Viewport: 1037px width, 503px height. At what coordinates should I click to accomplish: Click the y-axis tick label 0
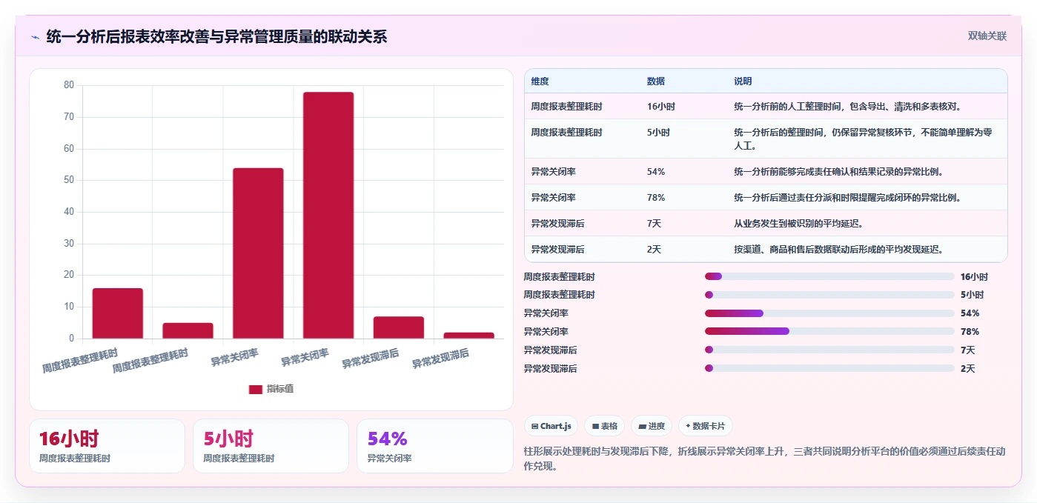pyautogui.click(x=71, y=339)
